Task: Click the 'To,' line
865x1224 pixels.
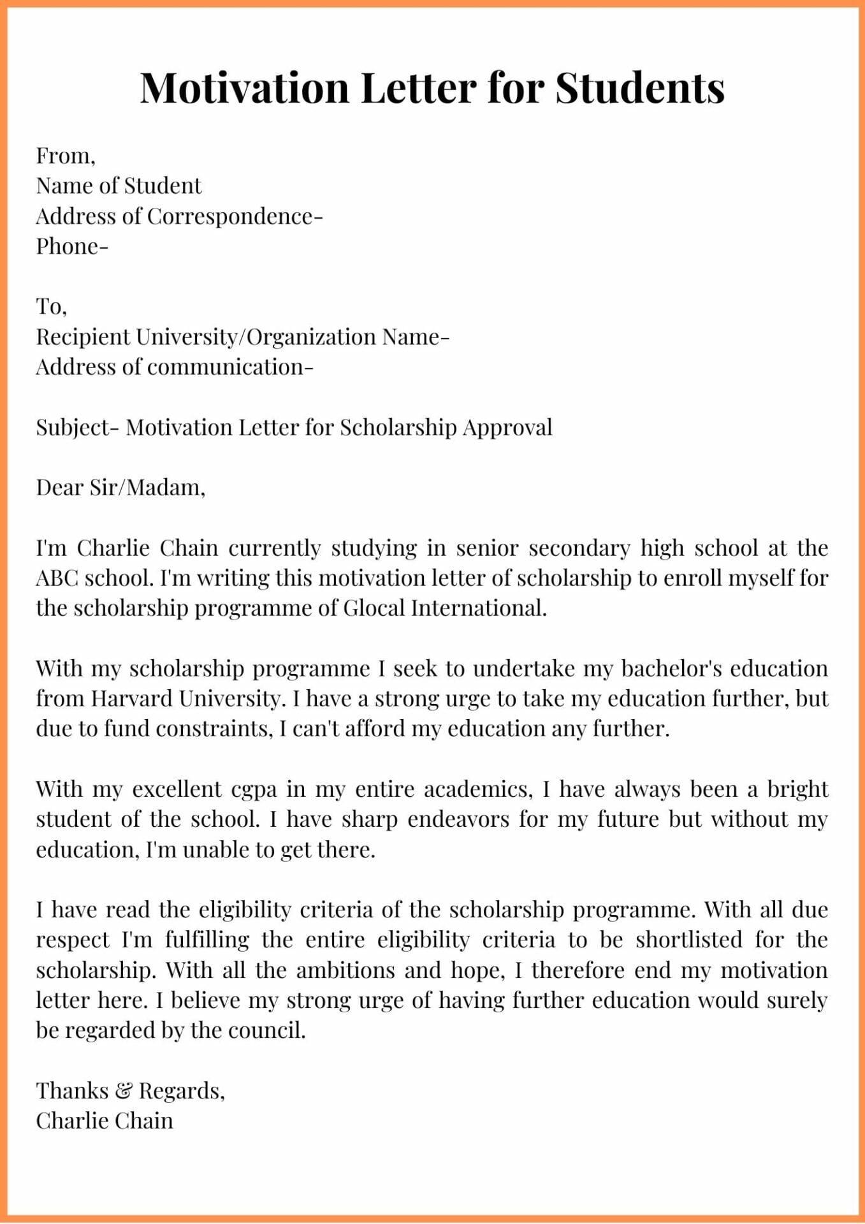Action: tap(52, 307)
